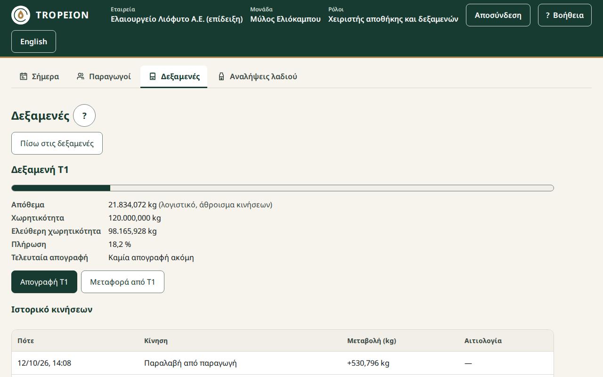Screen dimensions: 603x377
Task: Click the T1 tank fill progress bar
Action: [283, 188]
